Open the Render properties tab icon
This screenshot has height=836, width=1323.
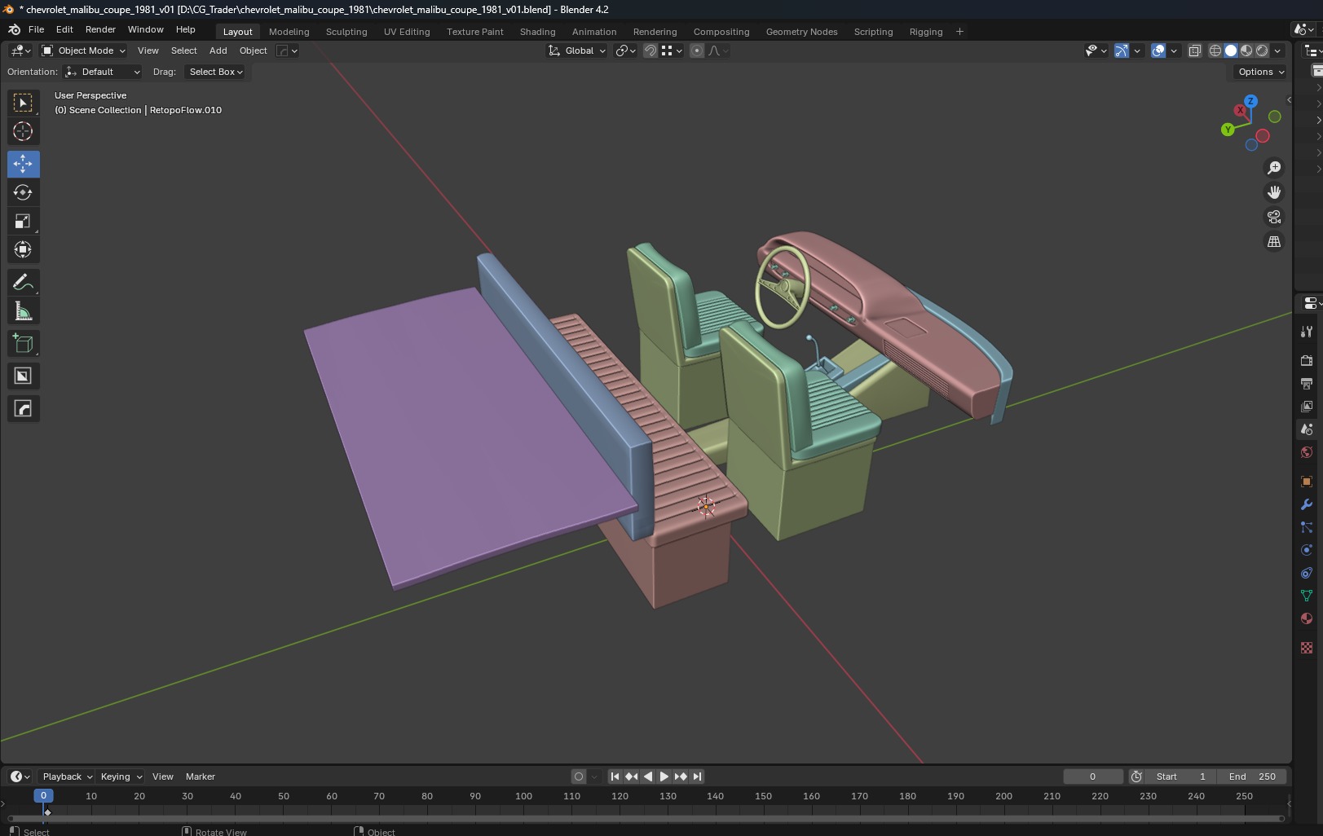(x=1307, y=360)
